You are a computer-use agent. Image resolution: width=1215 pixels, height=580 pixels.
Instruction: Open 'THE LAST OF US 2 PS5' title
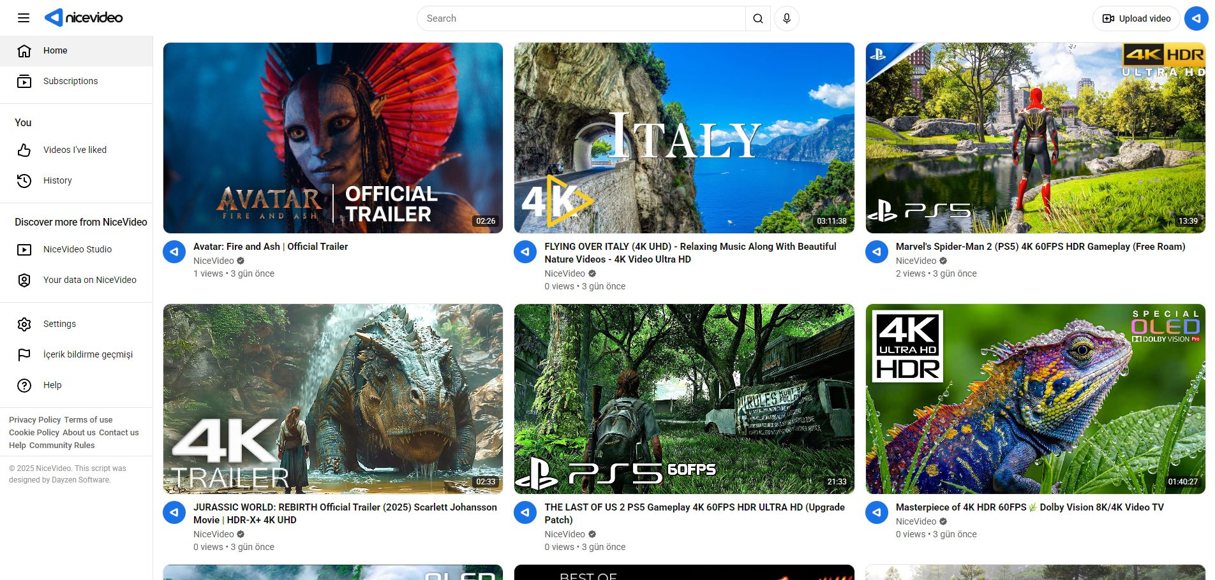694,514
